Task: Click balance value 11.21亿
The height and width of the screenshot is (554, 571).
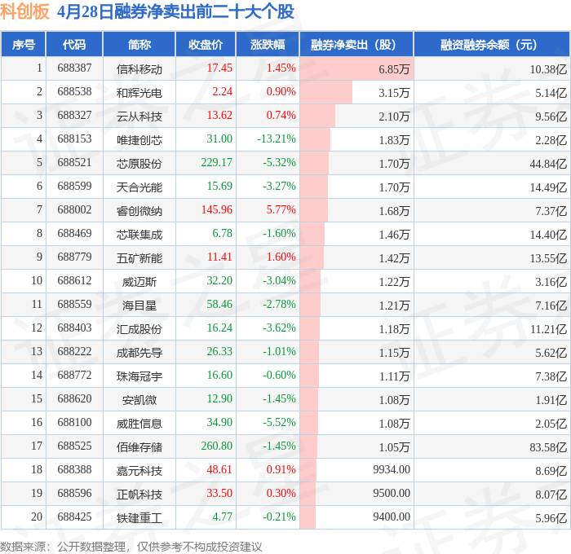Action: pos(548,329)
